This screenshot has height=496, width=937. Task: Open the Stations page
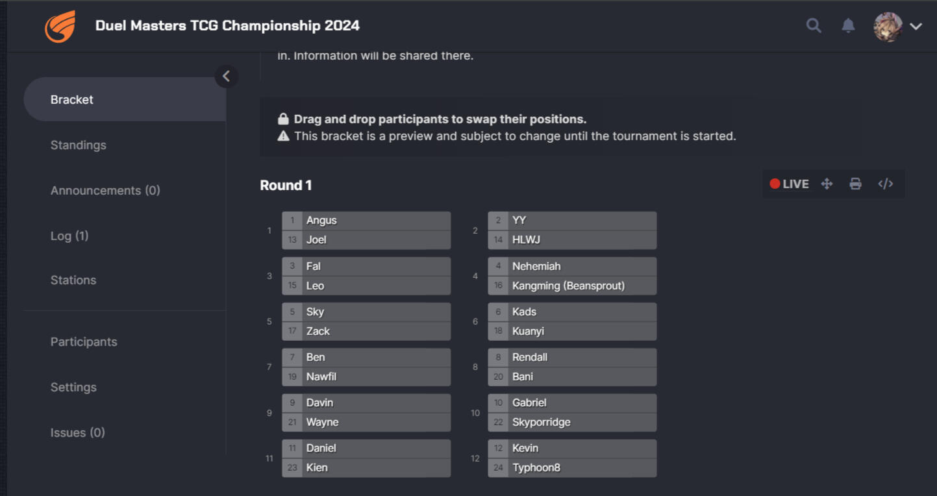point(73,280)
